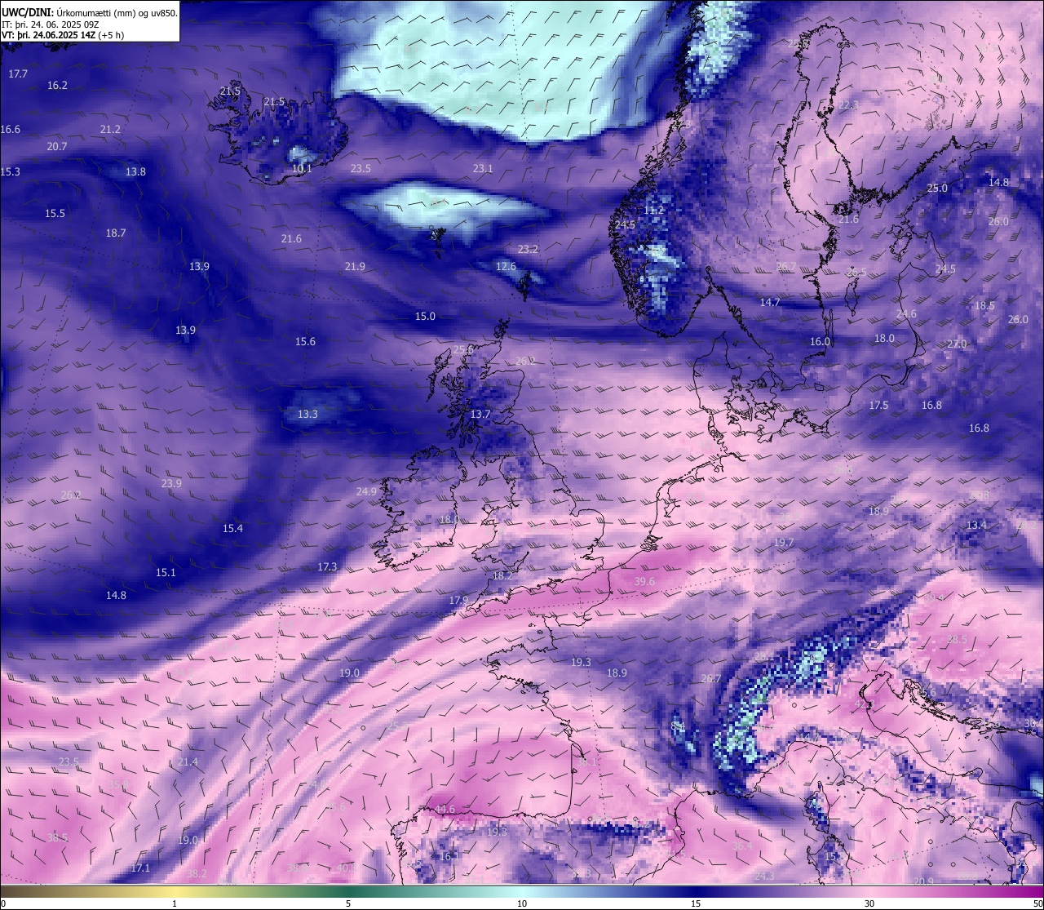Click the 20.7 map value
The width and height of the screenshot is (1044, 910).
[x=57, y=147]
